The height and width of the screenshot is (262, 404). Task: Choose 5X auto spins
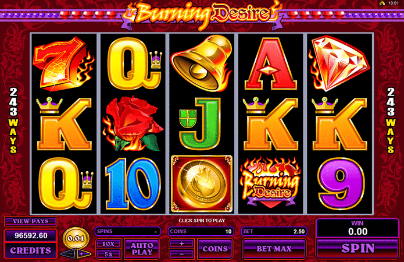(108, 254)
